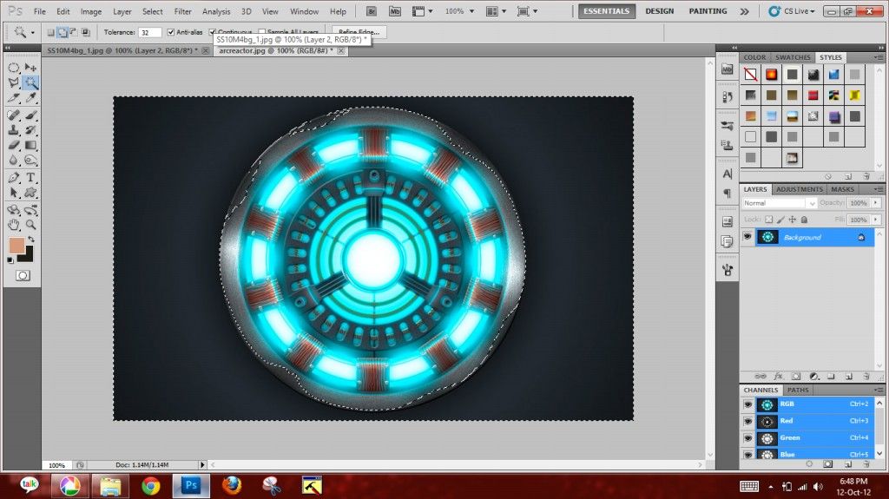This screenshot has width=889, height=499.
Task: Switch to the Painting workspace
Action: [x=708, y=11]
